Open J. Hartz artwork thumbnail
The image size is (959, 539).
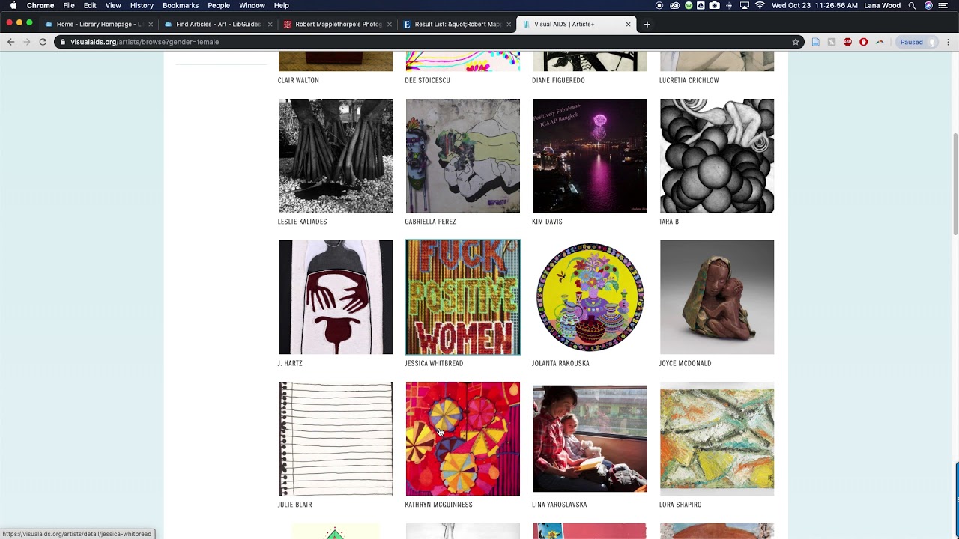tap(336, 297)
